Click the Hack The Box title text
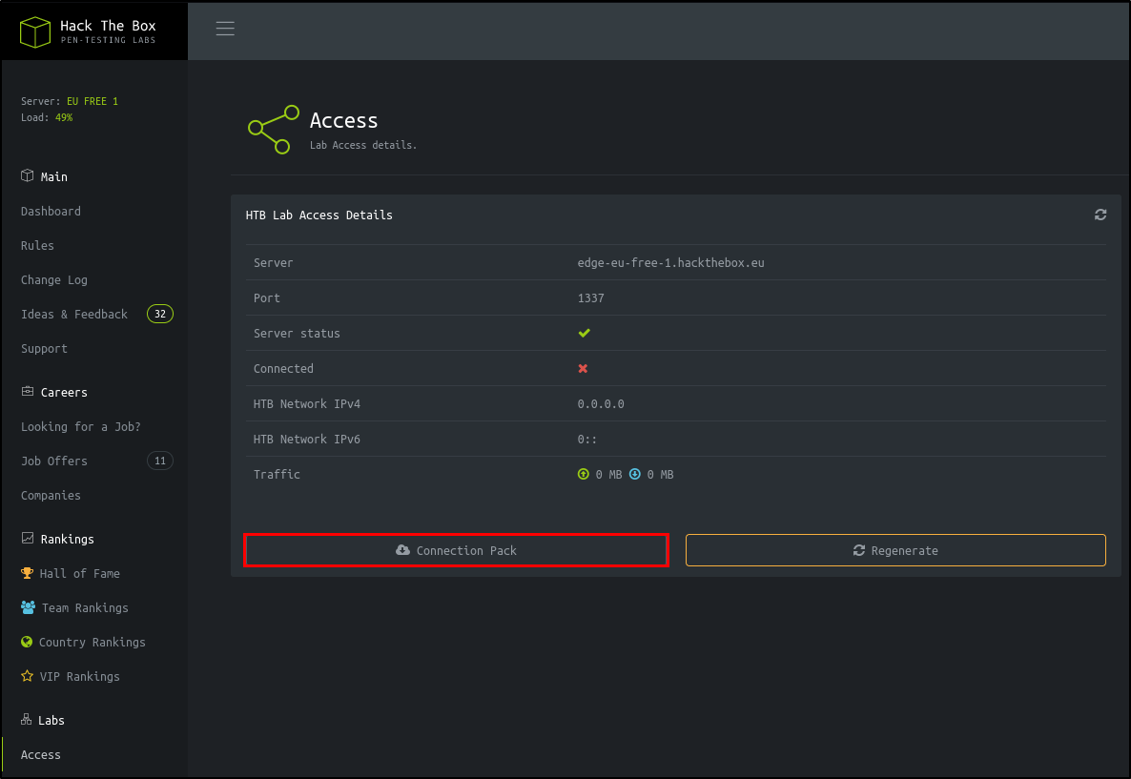The height and width of the screenshot is (779, 1131). point(108,26)
